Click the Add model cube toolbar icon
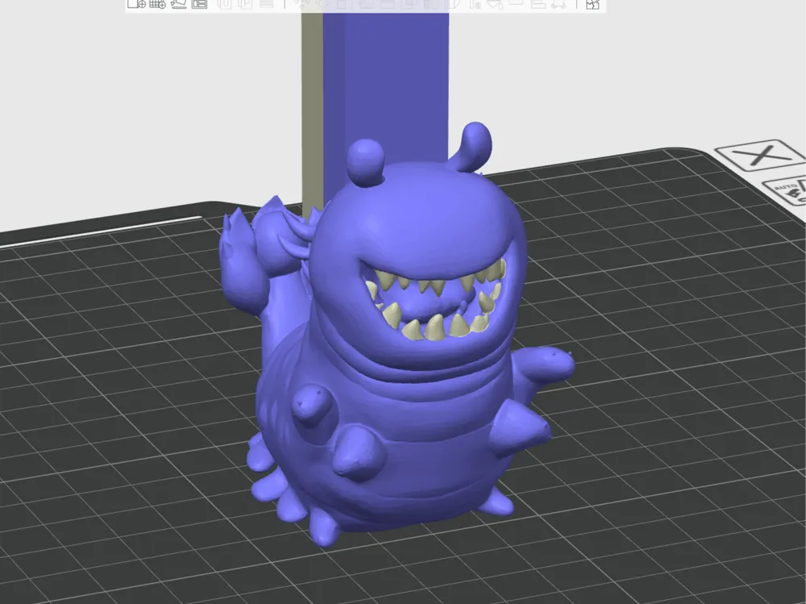This screenshot has width=806, height=604. coord(137,4)
